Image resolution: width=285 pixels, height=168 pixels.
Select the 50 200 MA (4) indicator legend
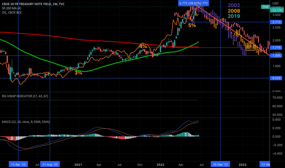tap(11, 8)
